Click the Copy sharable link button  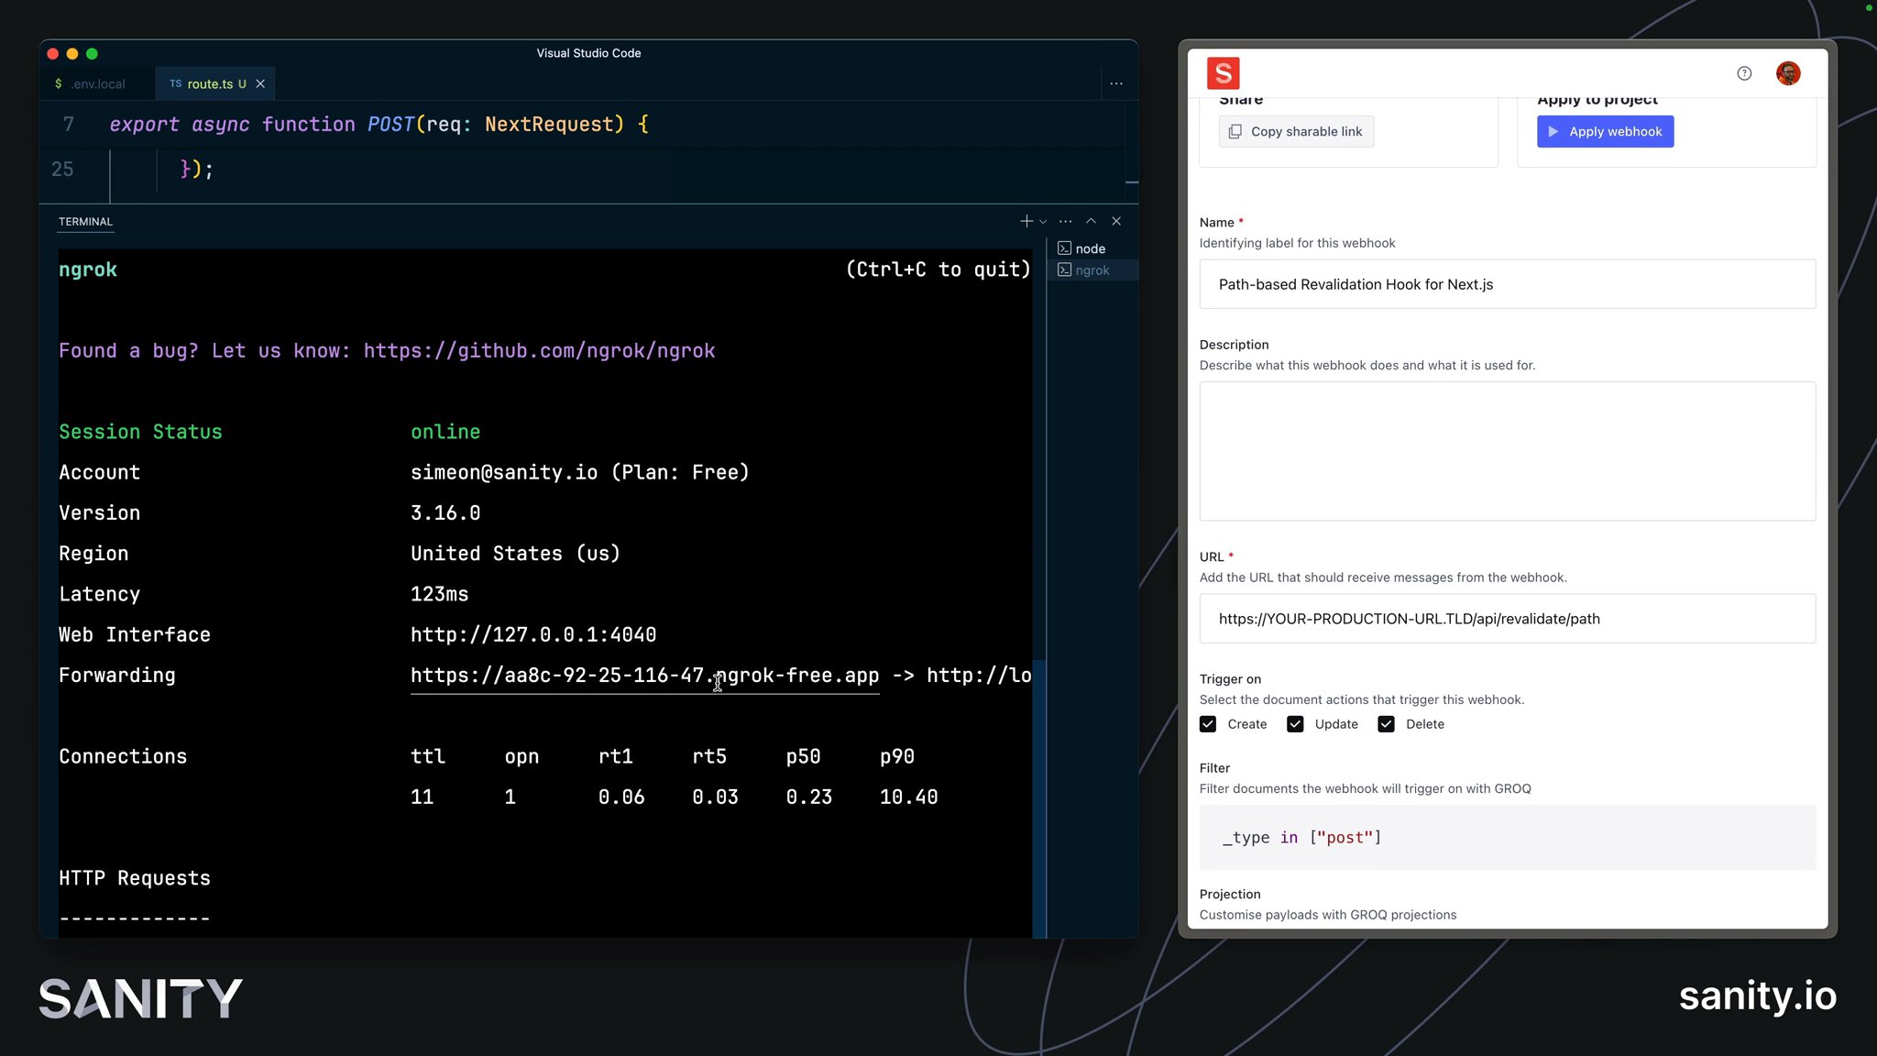[1296, 131]
